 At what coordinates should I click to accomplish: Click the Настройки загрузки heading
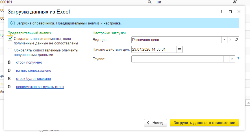pyautogui.click(x=109, y=33)
